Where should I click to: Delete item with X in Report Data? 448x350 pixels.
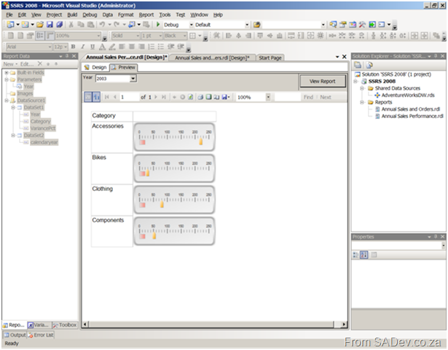40,63
